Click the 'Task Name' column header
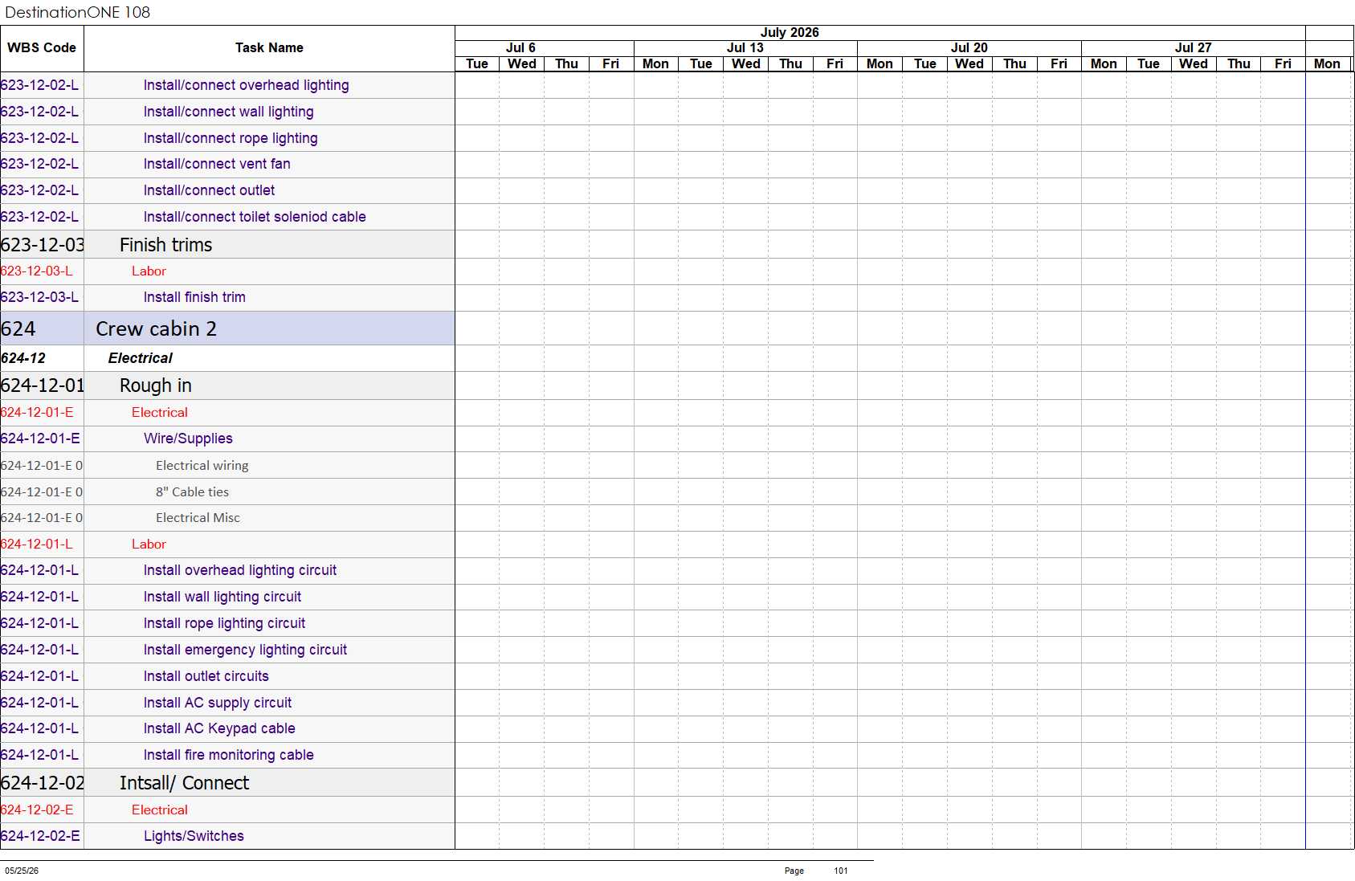This screenshot has height=881, width=1355. click(x=269, y=48)
